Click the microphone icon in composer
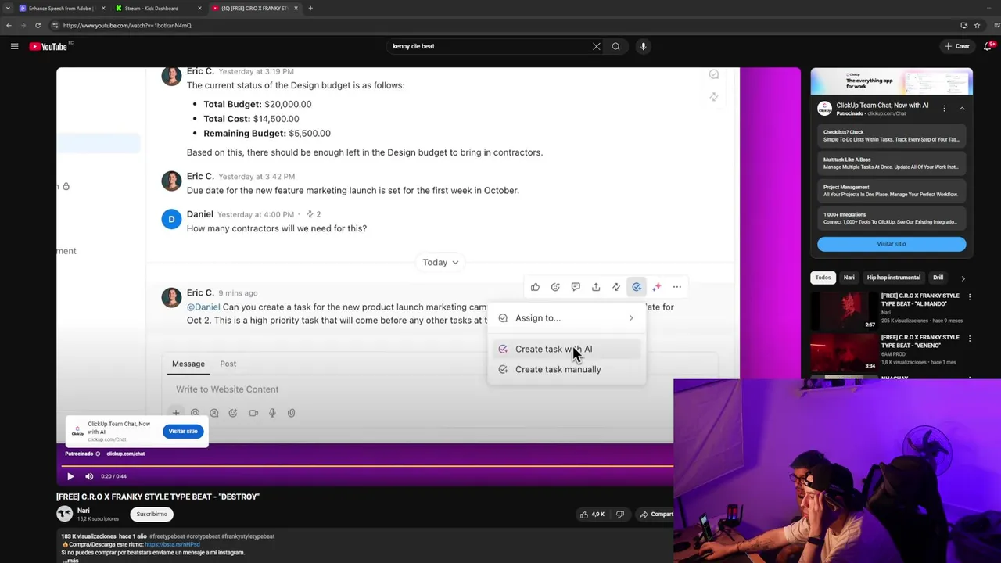This screenshot has height=563, width=1001. [x=272, y=413]
